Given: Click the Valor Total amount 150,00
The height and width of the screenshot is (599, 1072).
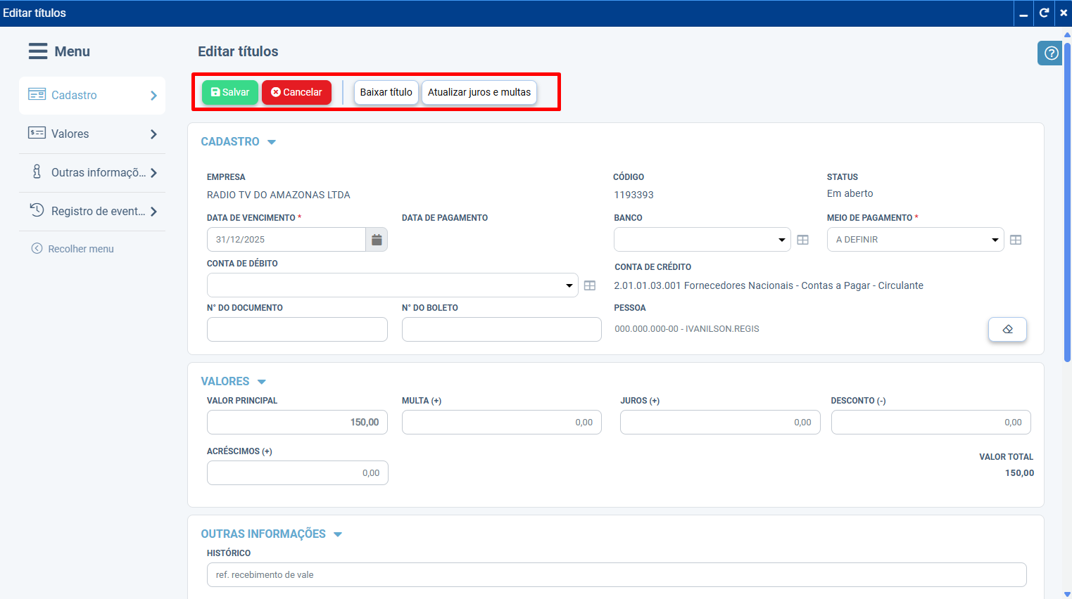Looking at the screenshot, I should coord(1019,473).
